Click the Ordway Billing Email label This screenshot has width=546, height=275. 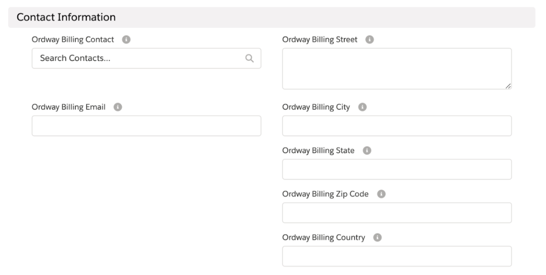click(68, 107)
